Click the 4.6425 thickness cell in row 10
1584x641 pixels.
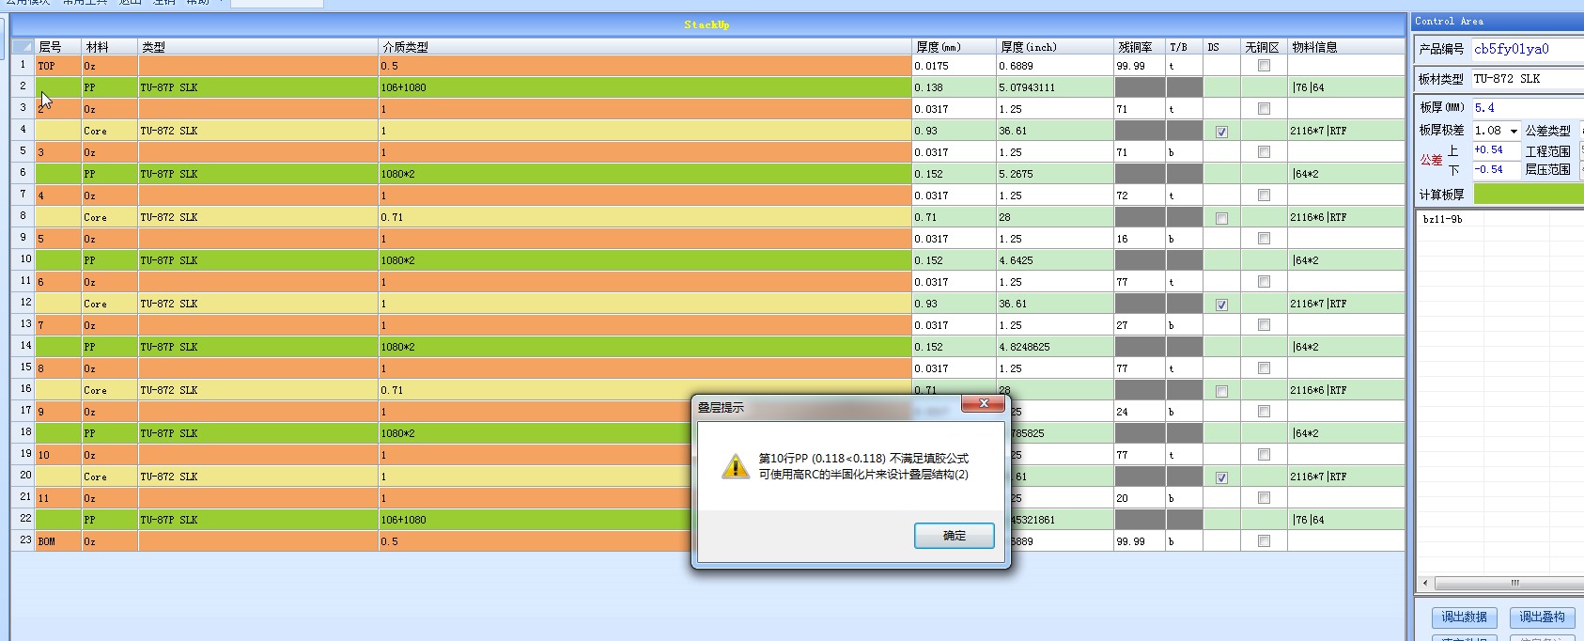(1055, 260)
